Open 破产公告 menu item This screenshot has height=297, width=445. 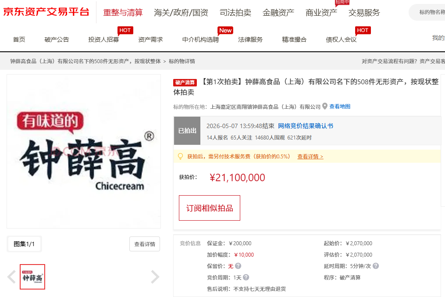(x=57, y=39)
